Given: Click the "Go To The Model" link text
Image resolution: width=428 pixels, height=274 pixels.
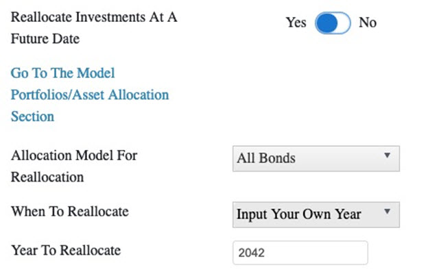Looking at the screenshot, I should click(x=62, y=73).
